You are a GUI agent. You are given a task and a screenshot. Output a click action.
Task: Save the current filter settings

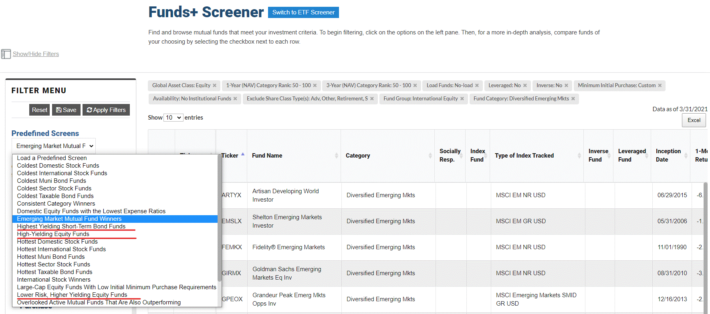(66, 110)
